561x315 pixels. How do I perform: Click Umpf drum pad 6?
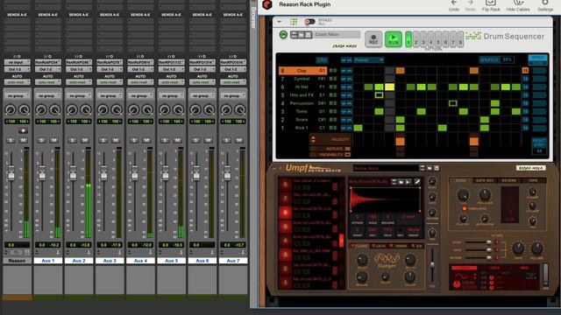point(285,213)
